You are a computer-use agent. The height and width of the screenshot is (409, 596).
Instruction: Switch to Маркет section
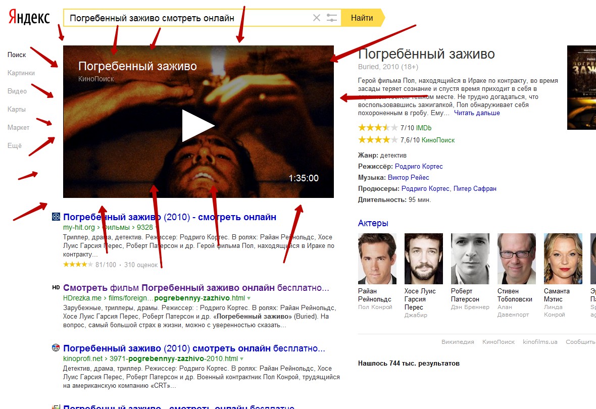pos(18,128)
